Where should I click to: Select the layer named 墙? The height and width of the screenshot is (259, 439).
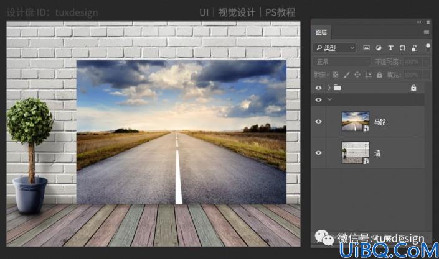point(377,153)
